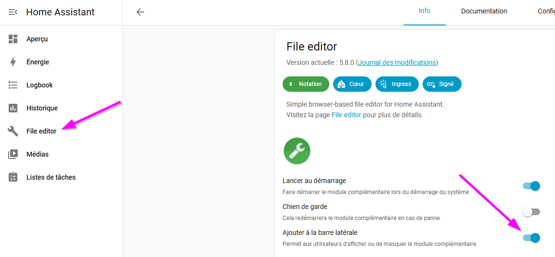Click the green Notation chip

coord(306,84)
